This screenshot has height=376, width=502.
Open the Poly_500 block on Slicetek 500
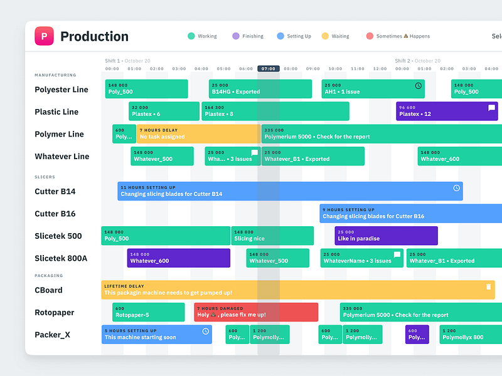pos(166,236)
